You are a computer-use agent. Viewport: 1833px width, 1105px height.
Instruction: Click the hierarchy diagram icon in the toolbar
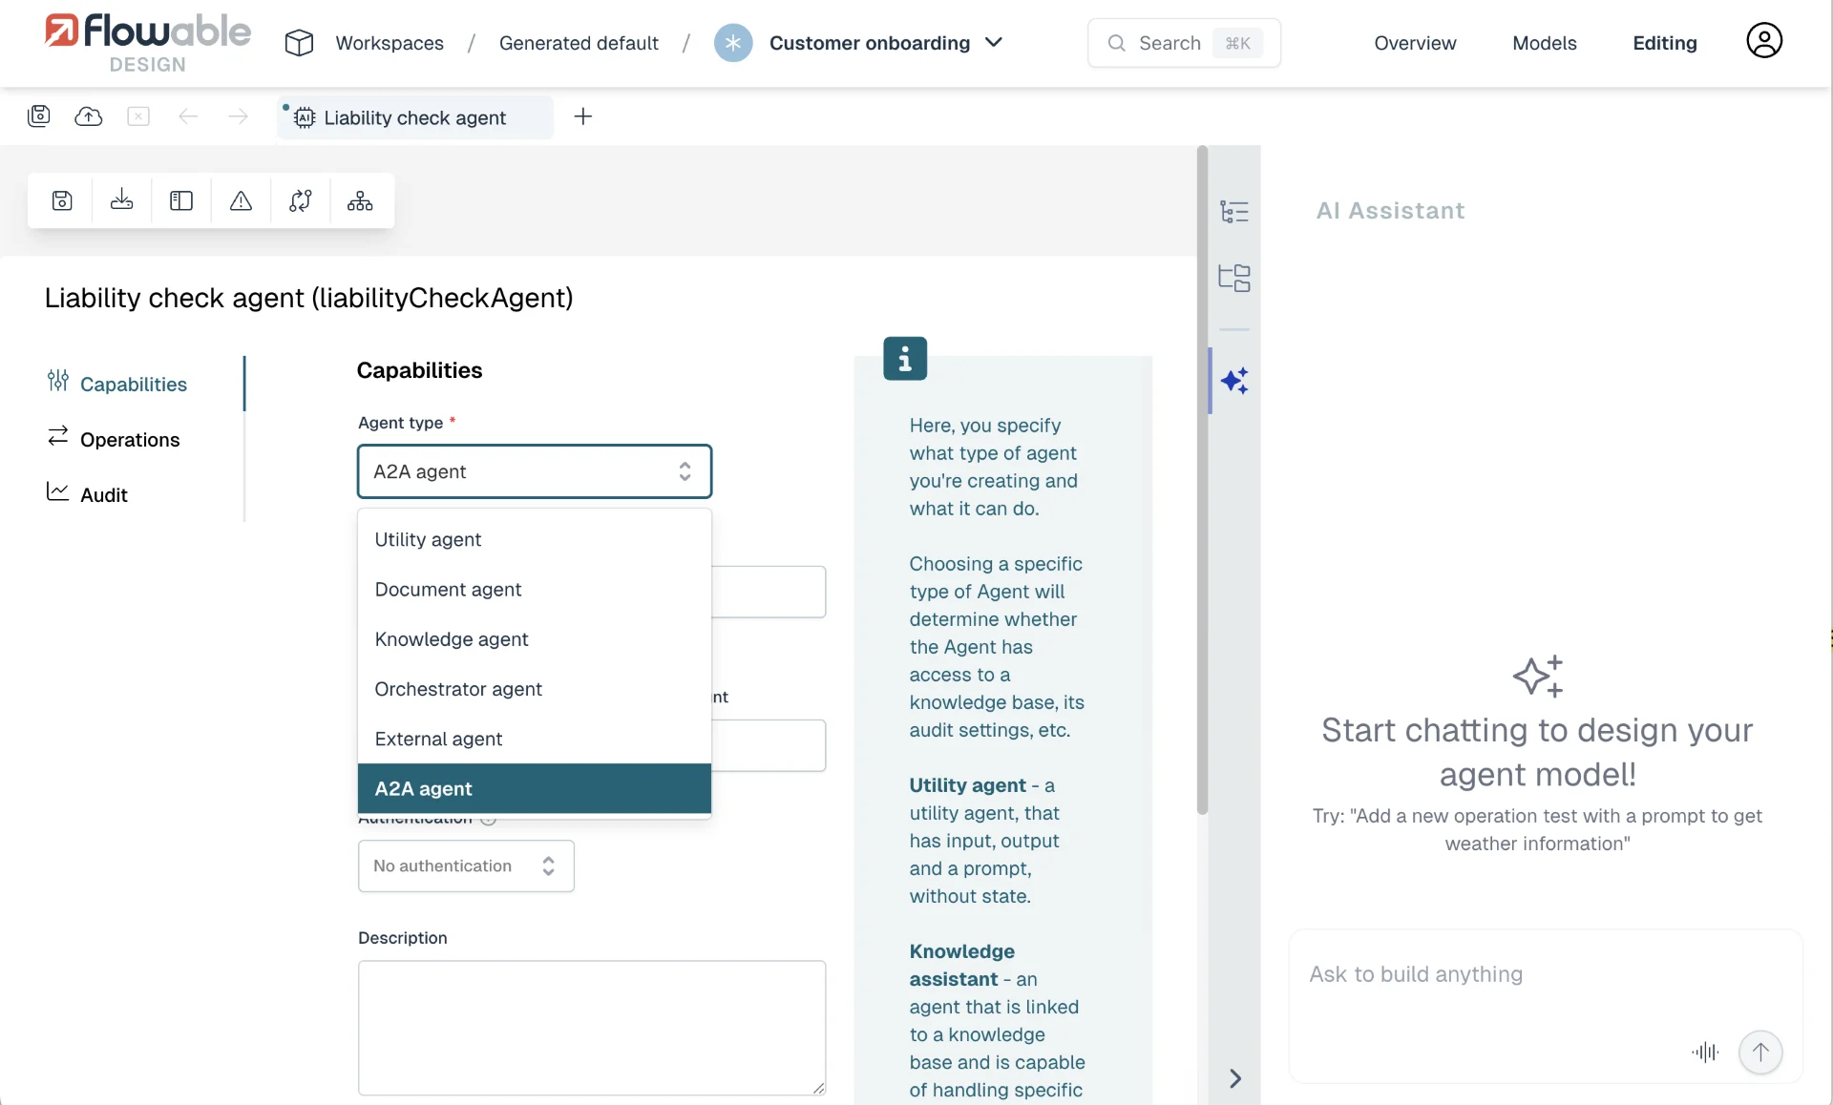(360, 200)
